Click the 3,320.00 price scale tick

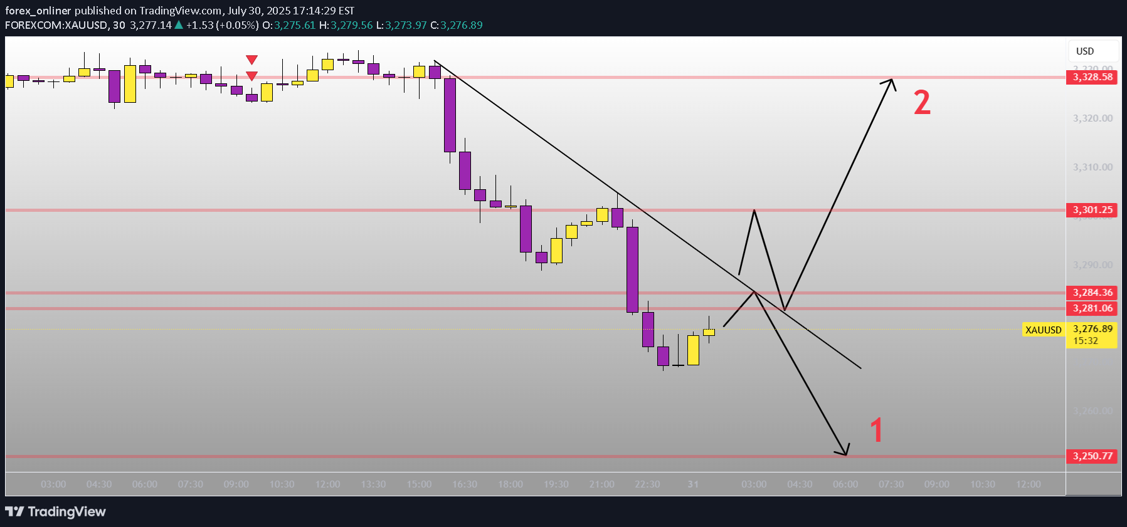point(1093,118)
